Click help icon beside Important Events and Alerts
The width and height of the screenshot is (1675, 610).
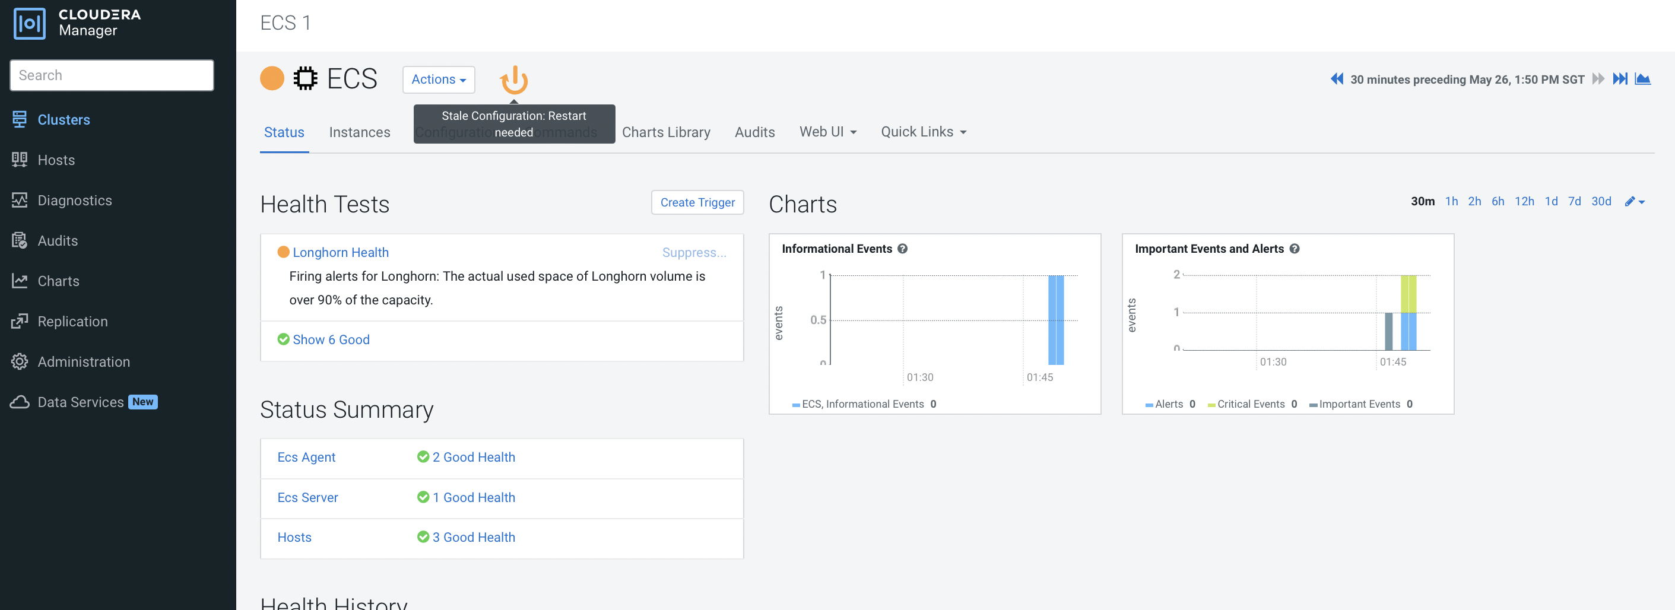(x=1294, y=249)
